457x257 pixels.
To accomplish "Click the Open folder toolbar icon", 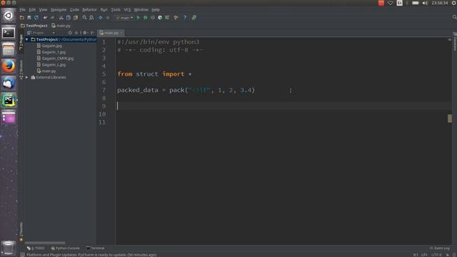I will click(22, 18).
